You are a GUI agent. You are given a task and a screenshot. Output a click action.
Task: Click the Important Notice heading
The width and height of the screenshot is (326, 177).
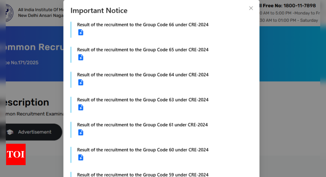coord(99,10)
